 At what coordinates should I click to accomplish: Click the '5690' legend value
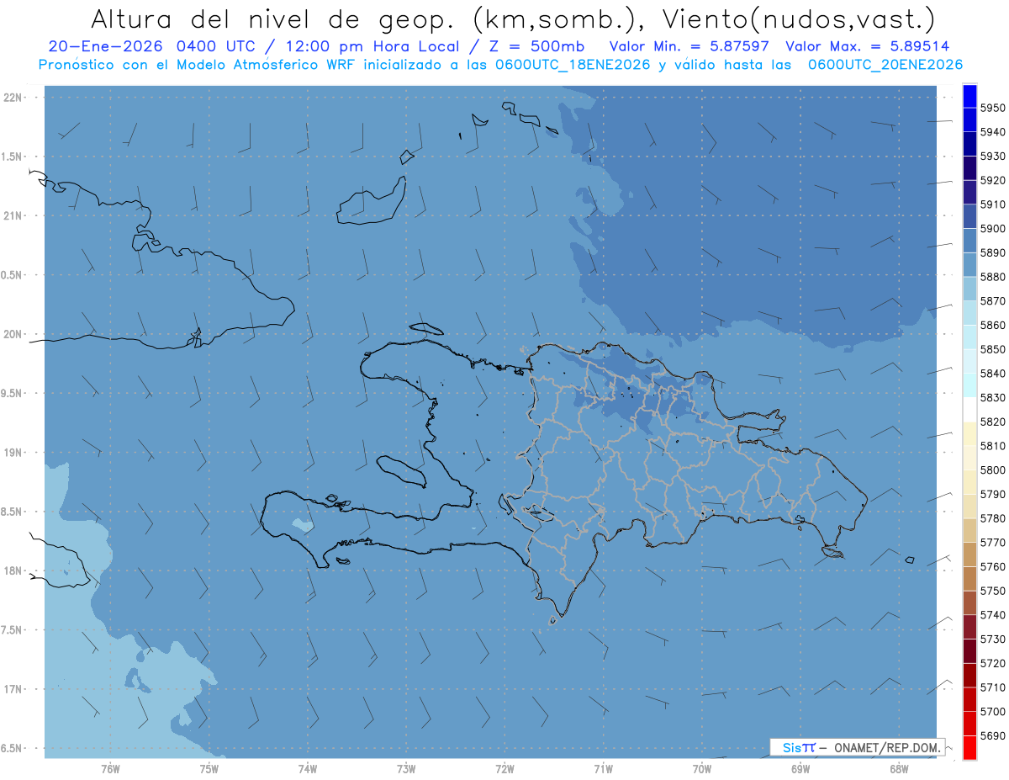click(993, 735)
